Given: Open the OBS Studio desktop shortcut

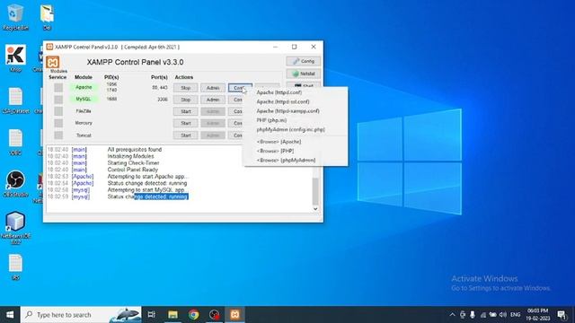Looking at the screenshot, I should click(15, 183).
